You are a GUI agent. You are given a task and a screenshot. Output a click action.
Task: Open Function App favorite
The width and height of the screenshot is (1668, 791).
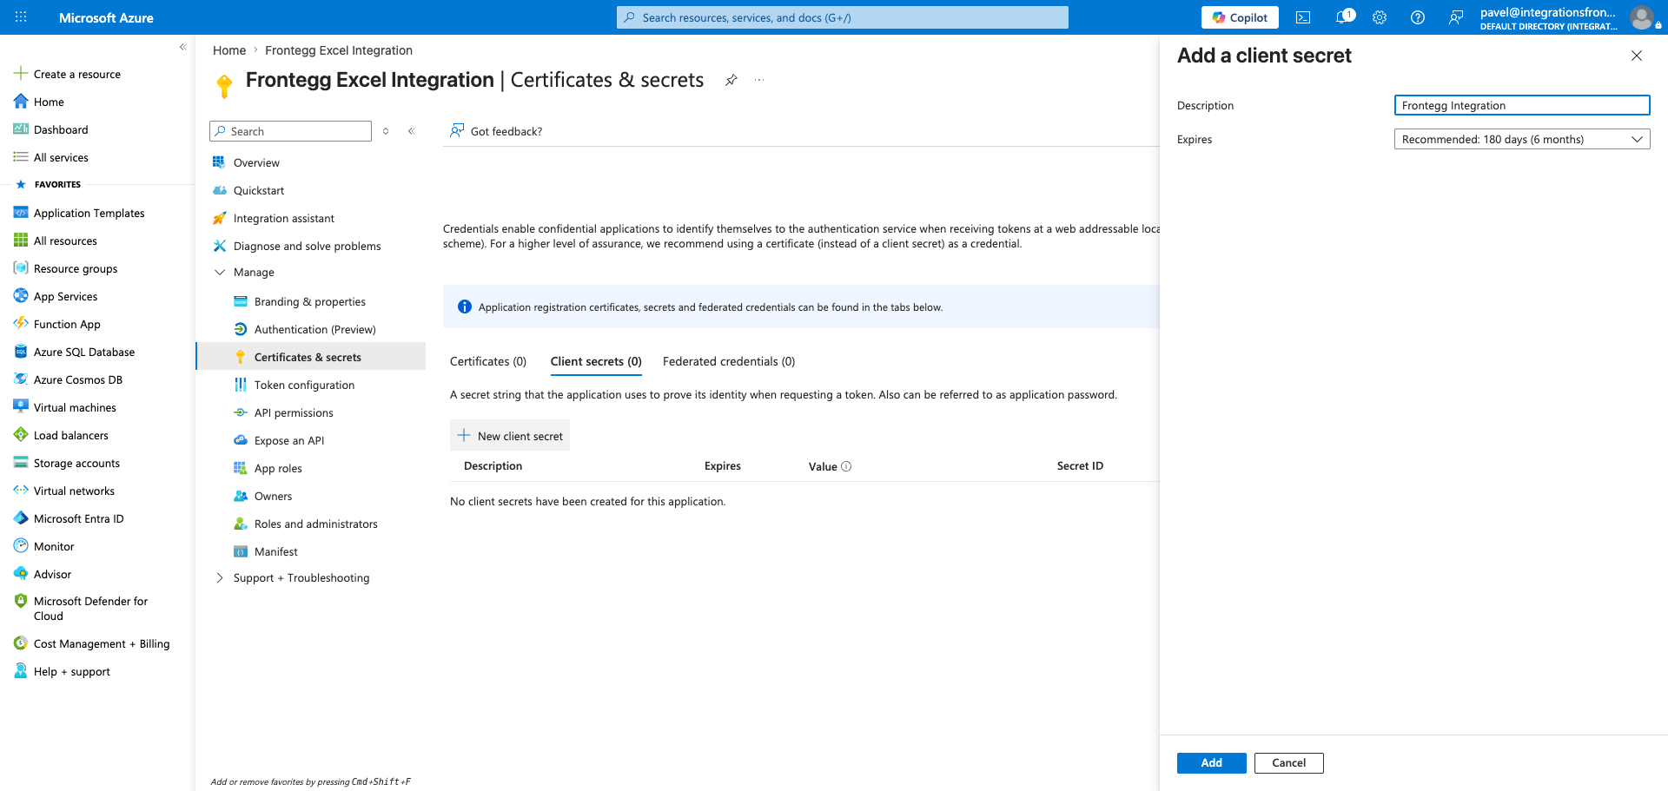point(67,324)
